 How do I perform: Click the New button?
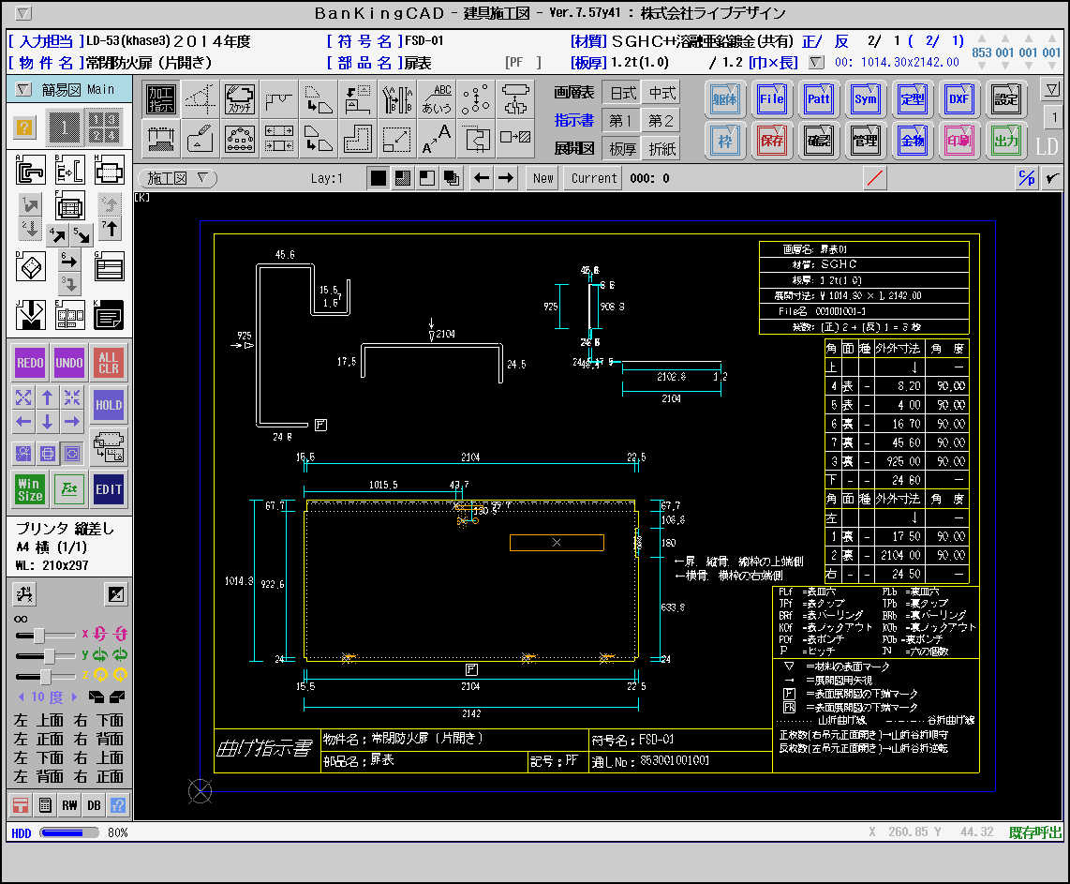[x=543, y=178]
